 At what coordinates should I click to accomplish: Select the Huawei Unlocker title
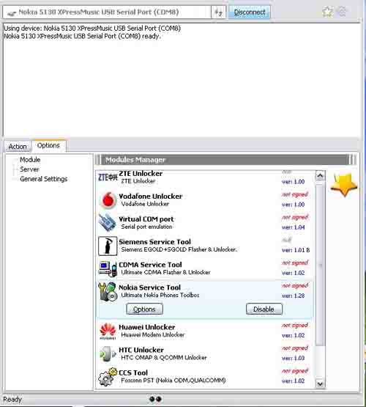147,327
